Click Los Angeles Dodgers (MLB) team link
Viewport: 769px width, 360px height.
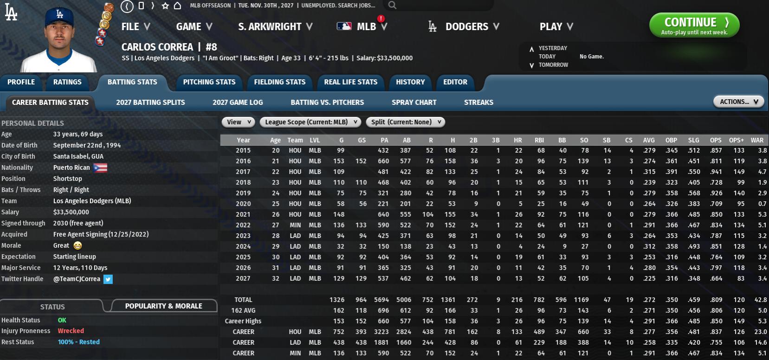pos(92,201)
